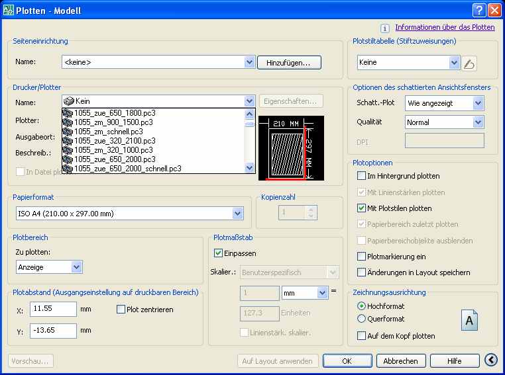Viewport: 505px width, 375px height.
Task: Click plotter icon of 1055_zm_schnell.pc3
Action: tap(68, 132)
